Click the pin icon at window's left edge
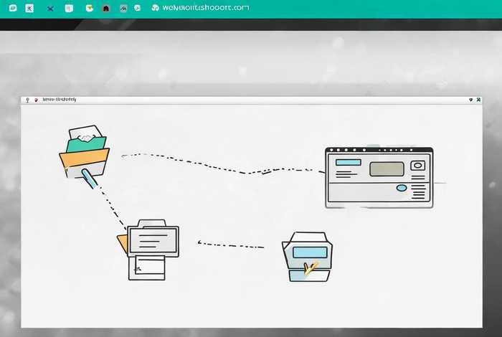Screen dimensions: 502x337 [27, 100]
